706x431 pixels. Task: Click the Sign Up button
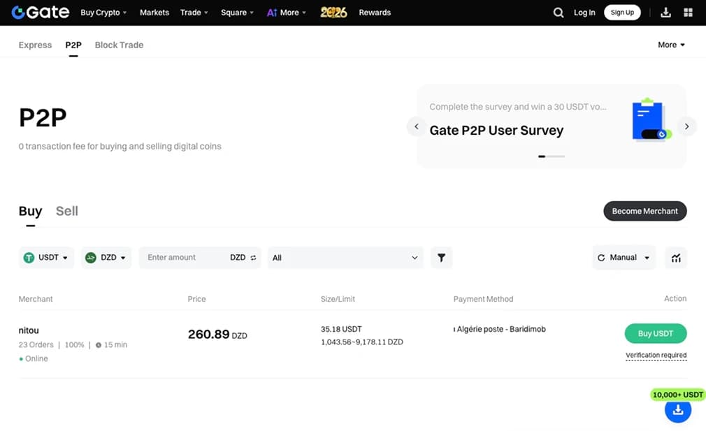622,13
